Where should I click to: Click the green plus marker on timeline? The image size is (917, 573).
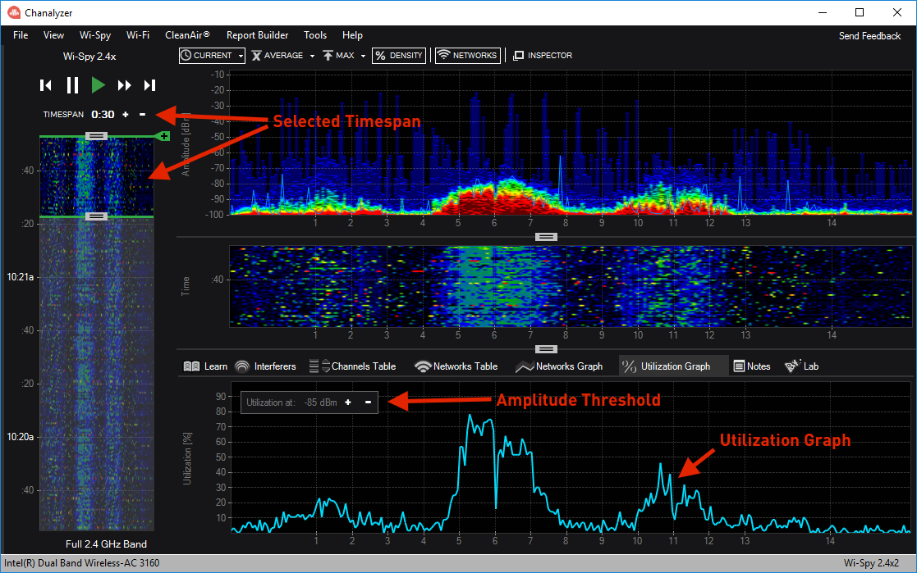[x=163, y=136]
